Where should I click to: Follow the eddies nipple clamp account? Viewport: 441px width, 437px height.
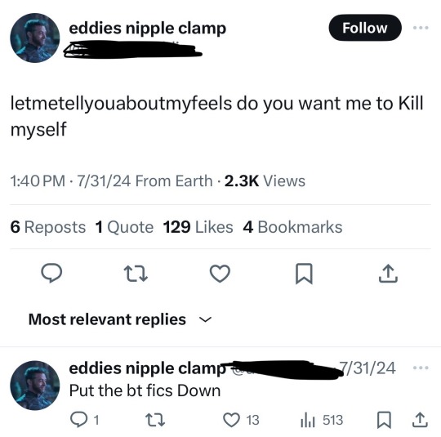365,28
